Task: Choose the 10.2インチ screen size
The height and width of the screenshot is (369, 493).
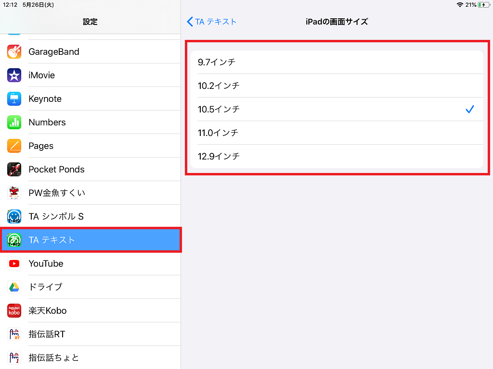Action: pyautogui.click(x=337, y=86)
